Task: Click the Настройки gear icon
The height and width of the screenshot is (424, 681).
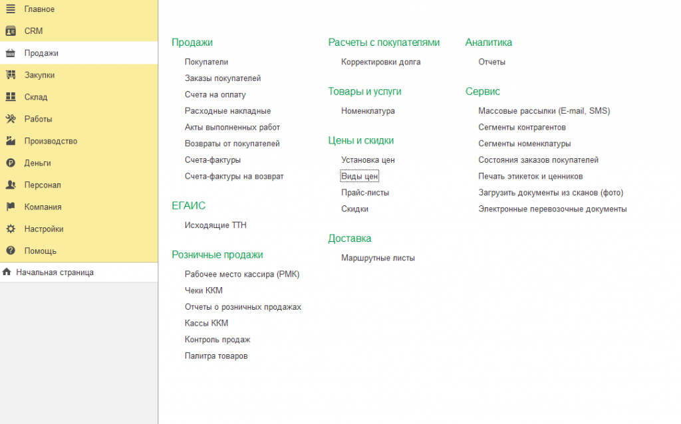Action: [11, 229]
